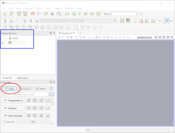Click the Redo arrow icon
Image resolution: width=175 pixels, height=133 pixels.
tap(39, 14)
